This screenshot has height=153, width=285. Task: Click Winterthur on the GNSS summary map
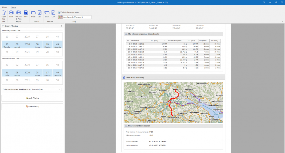pos(173,118)
